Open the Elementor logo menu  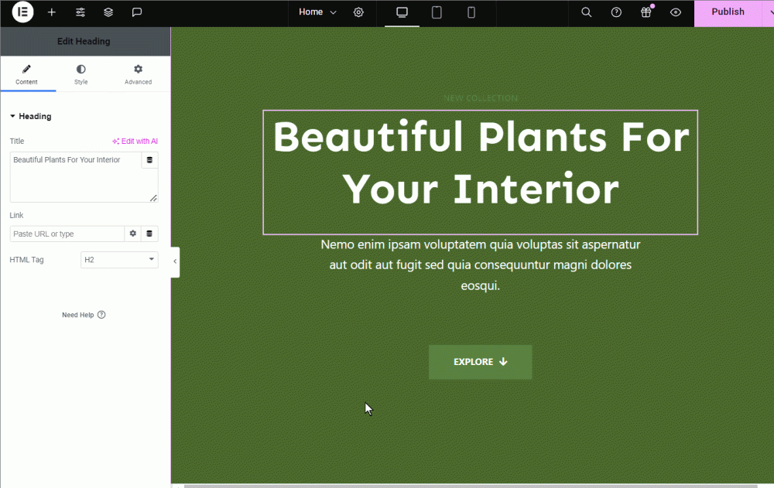(22, 12)
